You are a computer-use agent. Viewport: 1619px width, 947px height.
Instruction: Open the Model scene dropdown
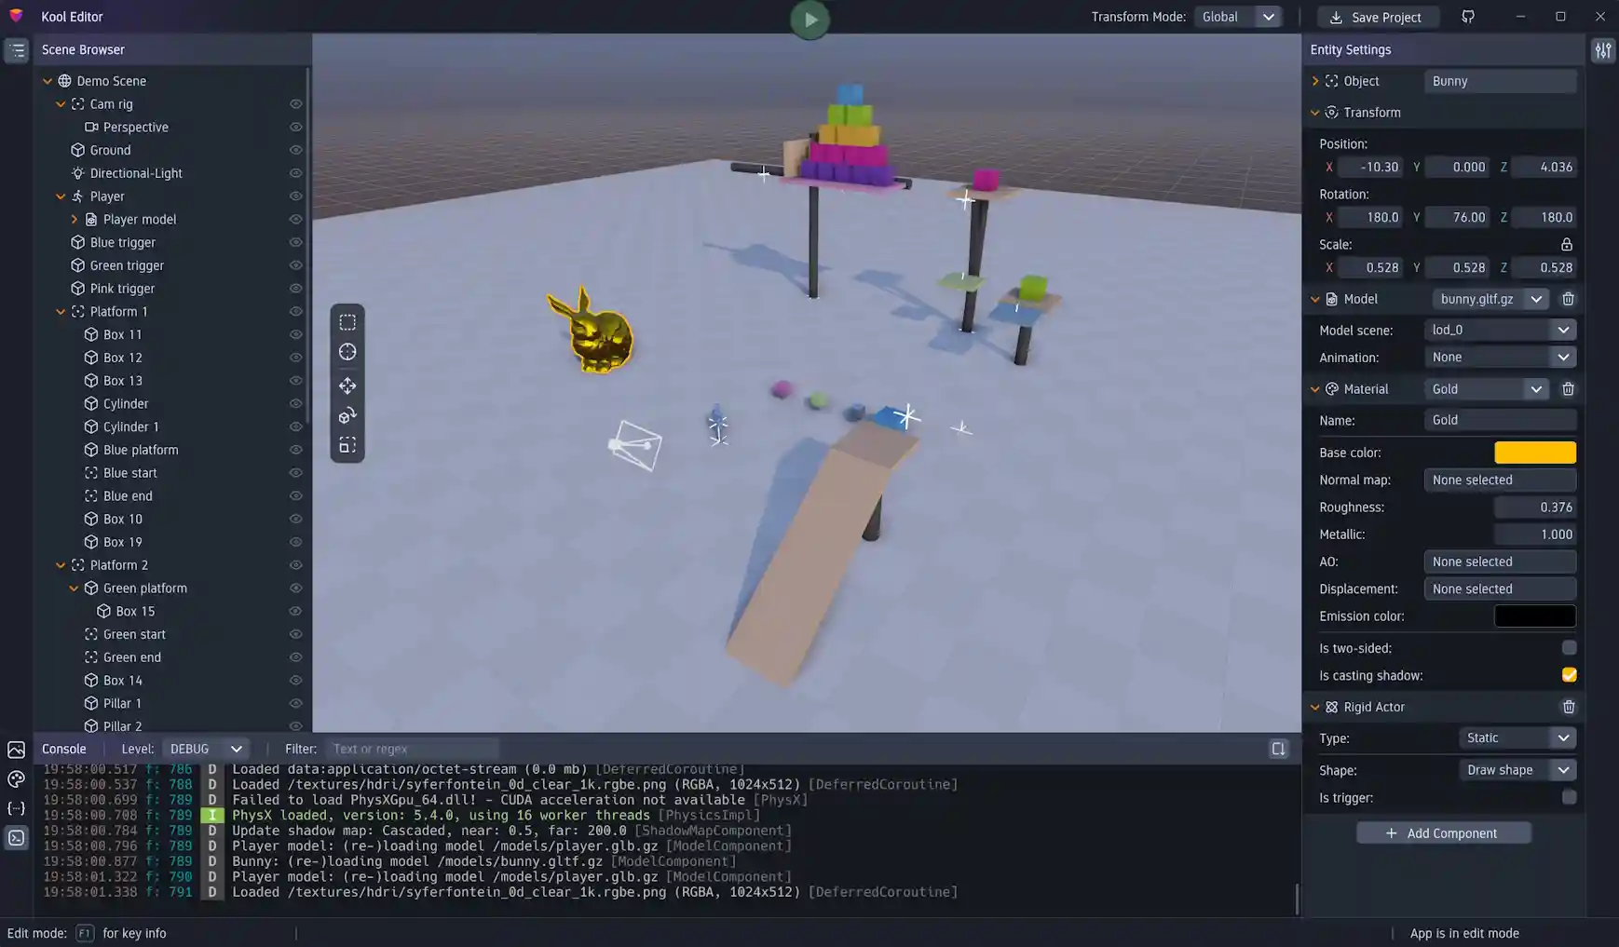pos(1500,331)
